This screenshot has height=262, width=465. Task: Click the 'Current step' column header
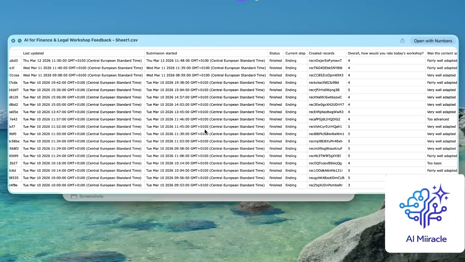coord(295,53)
